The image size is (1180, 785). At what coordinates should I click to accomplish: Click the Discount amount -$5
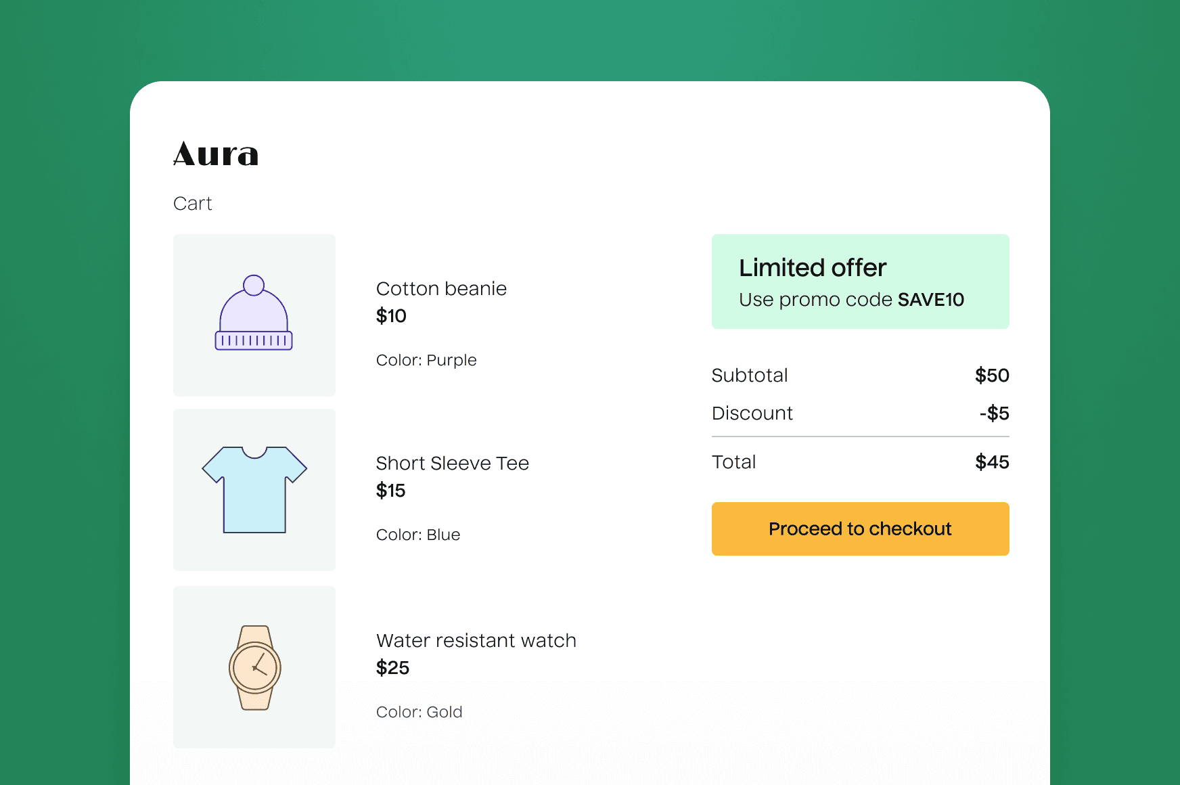pyautogui.click(x=995, y=413)
